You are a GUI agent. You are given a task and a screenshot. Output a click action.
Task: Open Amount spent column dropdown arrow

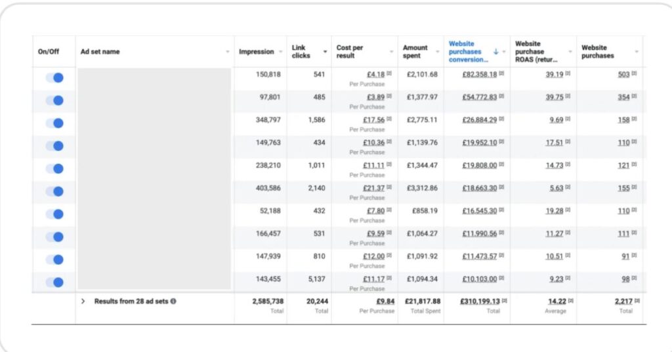click(437, 52)
